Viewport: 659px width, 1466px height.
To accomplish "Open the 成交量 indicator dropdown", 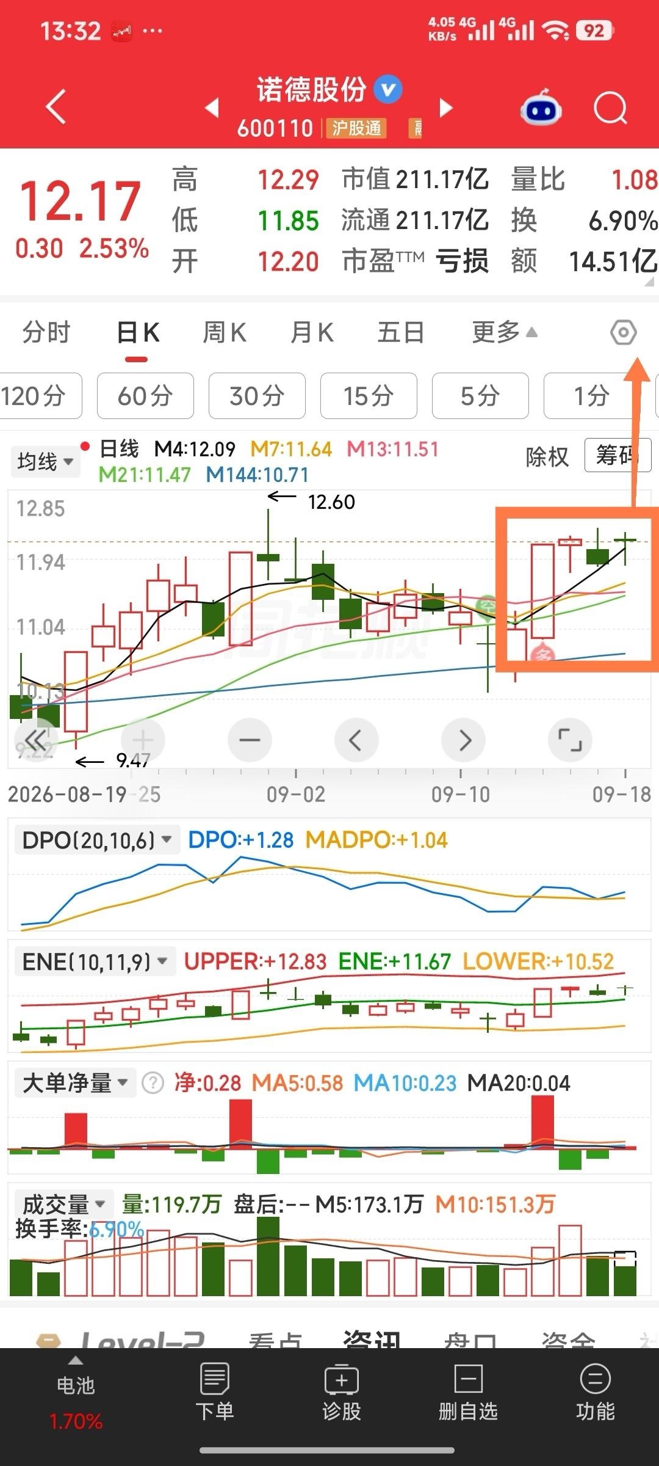I will 64,1205.
